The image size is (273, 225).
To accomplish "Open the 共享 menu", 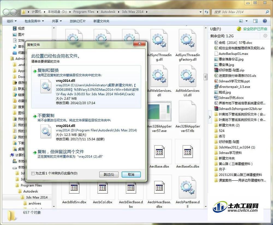I will (x=57, y=21).
